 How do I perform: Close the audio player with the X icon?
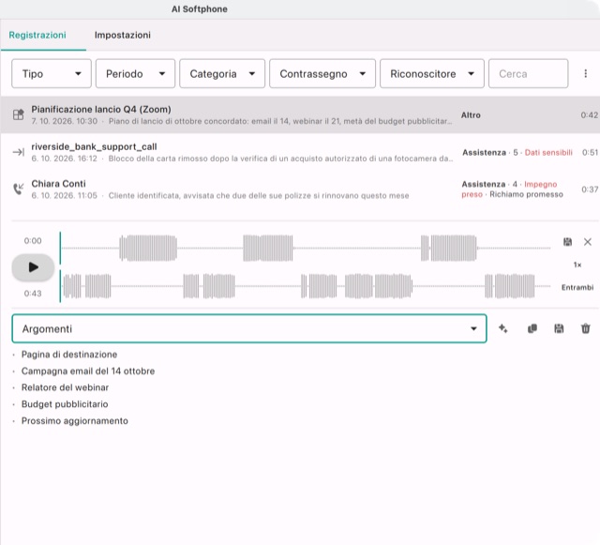588,242
